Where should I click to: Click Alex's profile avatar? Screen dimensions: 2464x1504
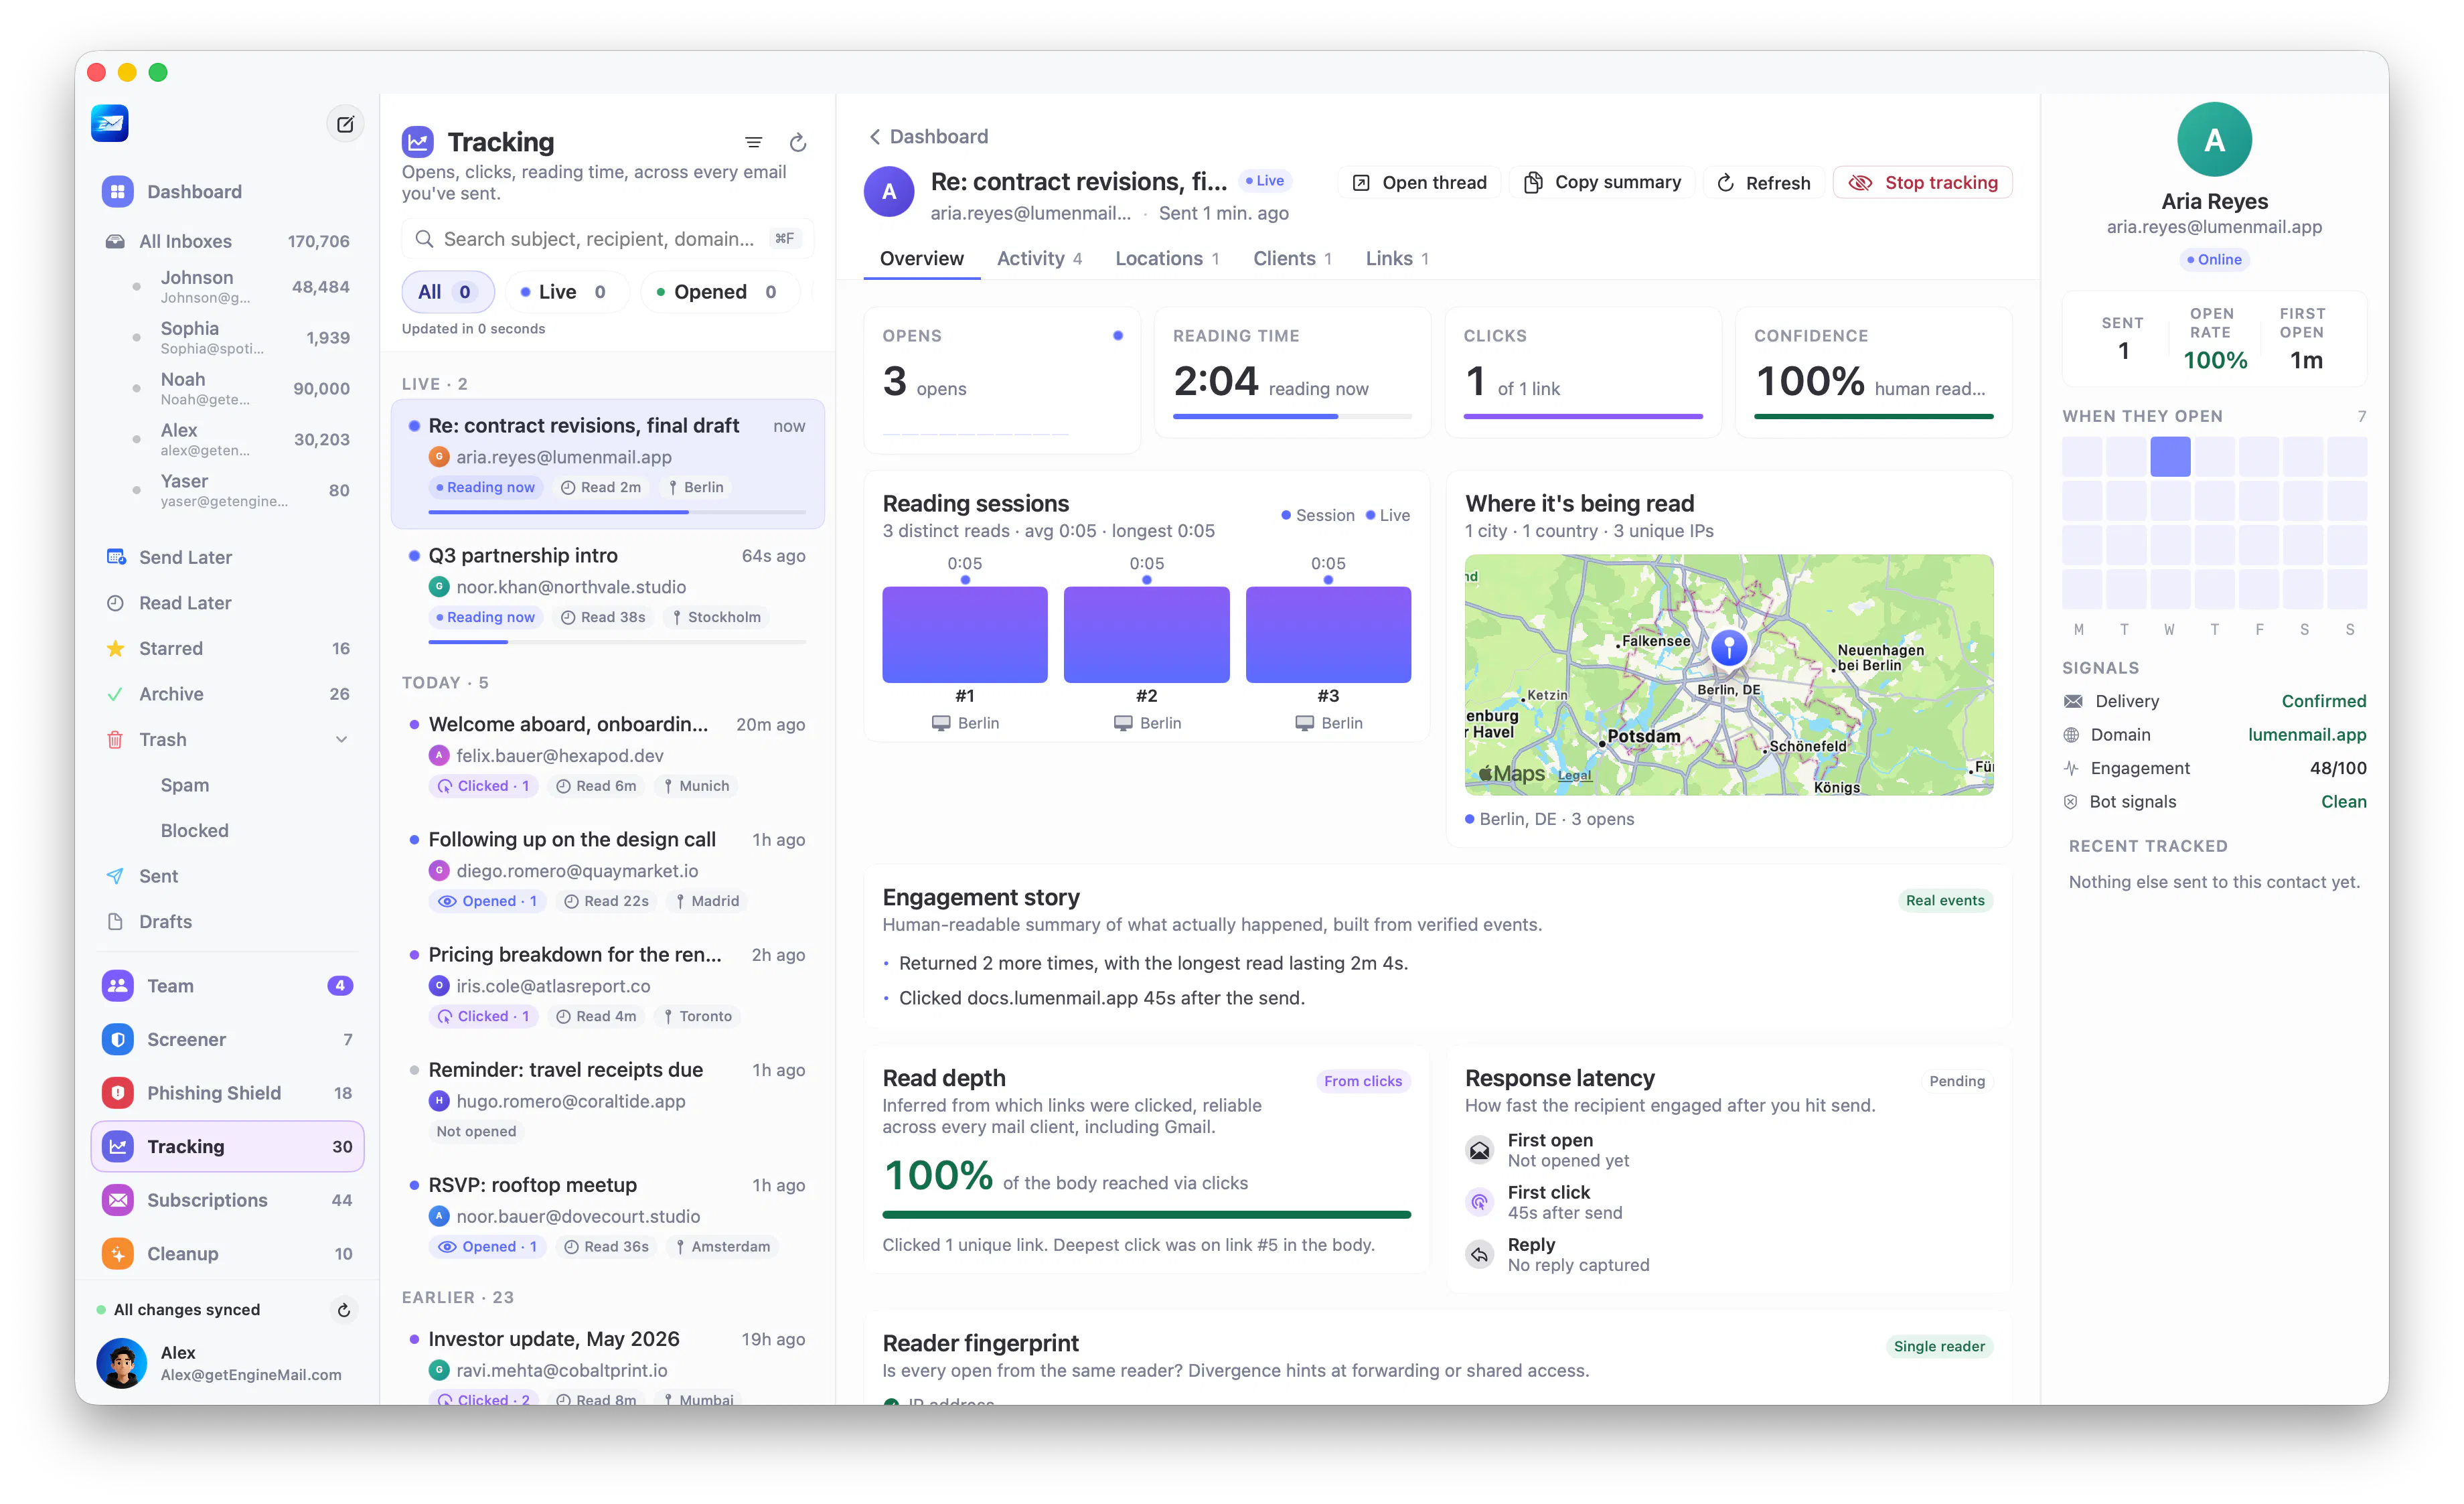(x=122, y=1363)
